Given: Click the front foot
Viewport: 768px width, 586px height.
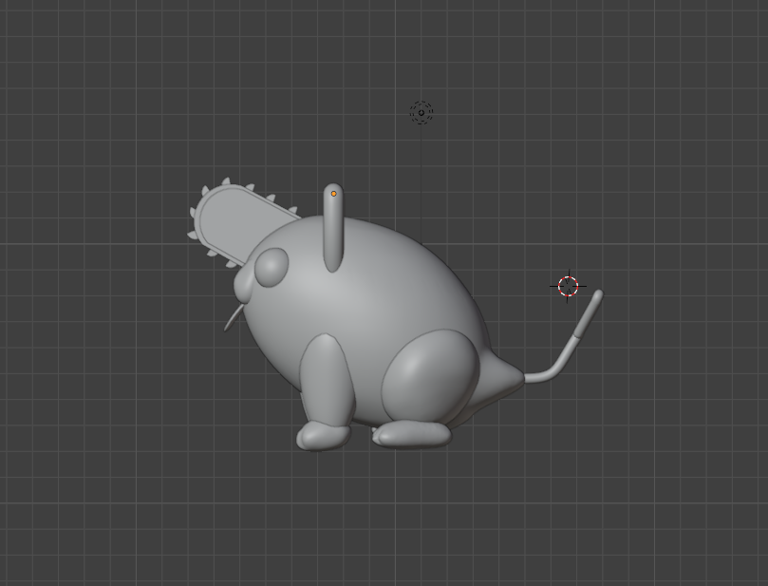Looking at the screenshot, I should pos(324,436).
